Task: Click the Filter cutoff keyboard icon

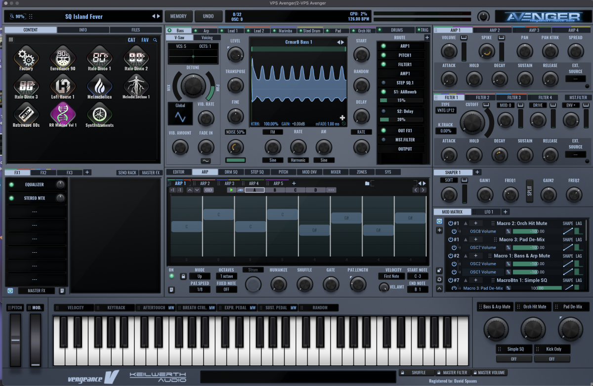Action: pos(486,105)
